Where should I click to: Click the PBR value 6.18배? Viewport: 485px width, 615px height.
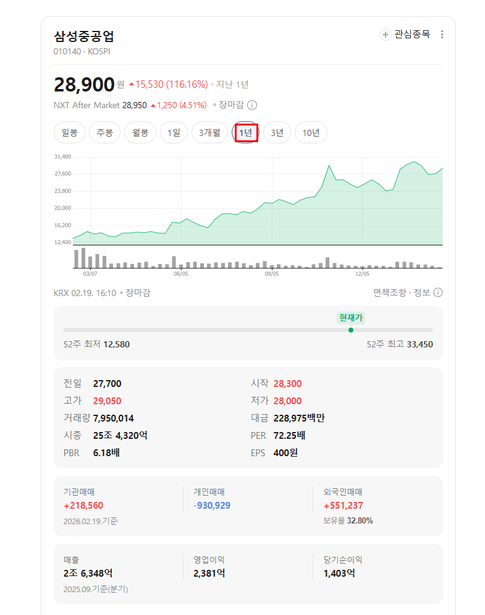point(106,452)
